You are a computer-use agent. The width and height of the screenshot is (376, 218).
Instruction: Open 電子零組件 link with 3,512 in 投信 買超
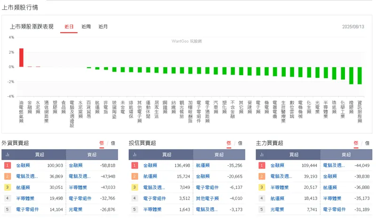point(155,198)
